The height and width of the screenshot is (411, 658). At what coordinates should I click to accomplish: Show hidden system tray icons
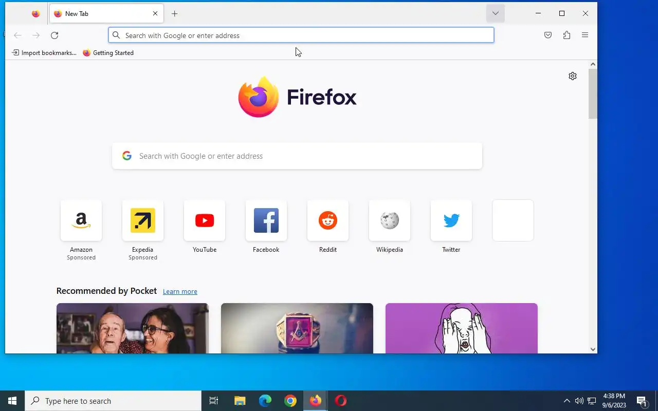coord(567,401)
